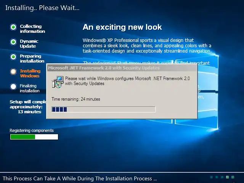
Task: Click the green Registering components progress bar
Action: pos(34,137)
